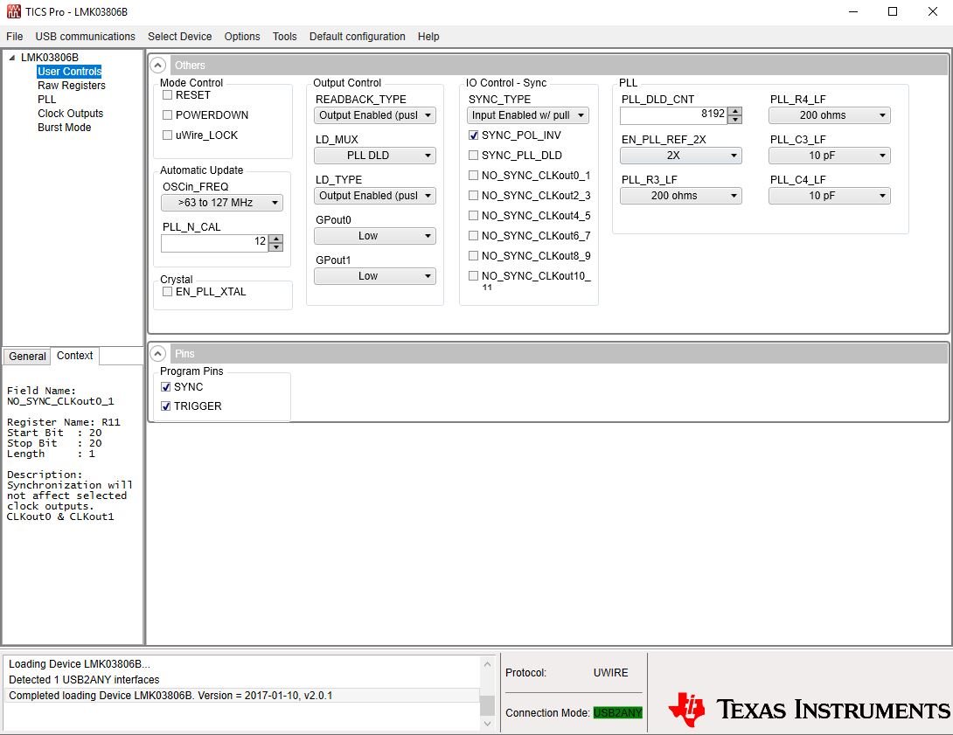Enable the RESET checkbox
953x735 pixels.
click(x=168, y=94)
